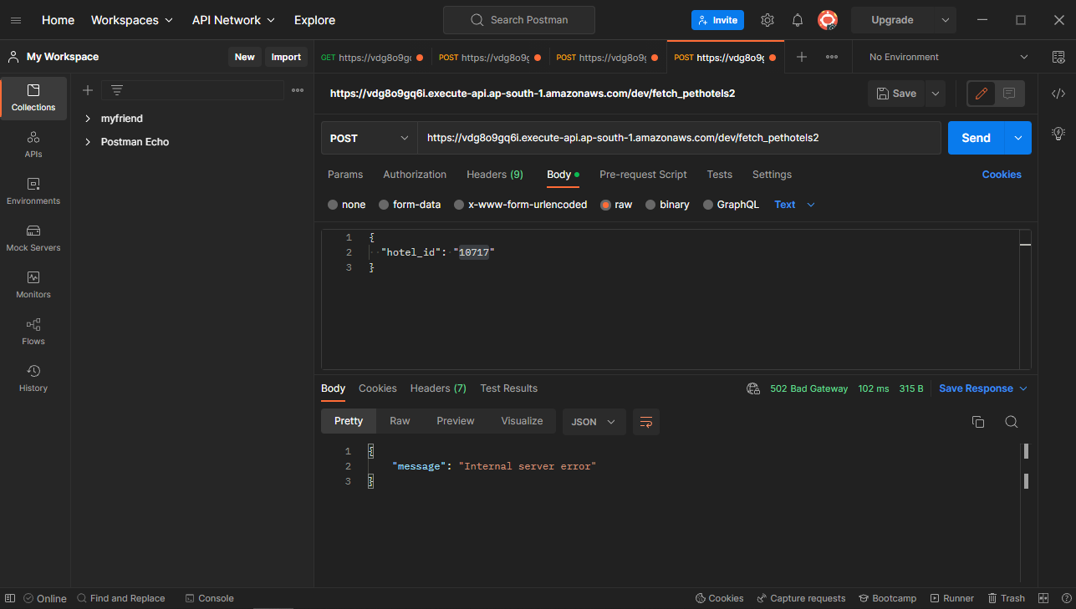The image size is (1076, 609).
Task: Toggle sidebar icon in status bar
Action: [11, 598]
